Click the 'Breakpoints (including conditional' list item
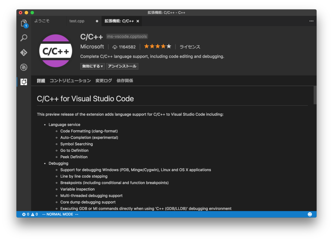333x241 pixels. pyautogui.click(x=114, y=183)
